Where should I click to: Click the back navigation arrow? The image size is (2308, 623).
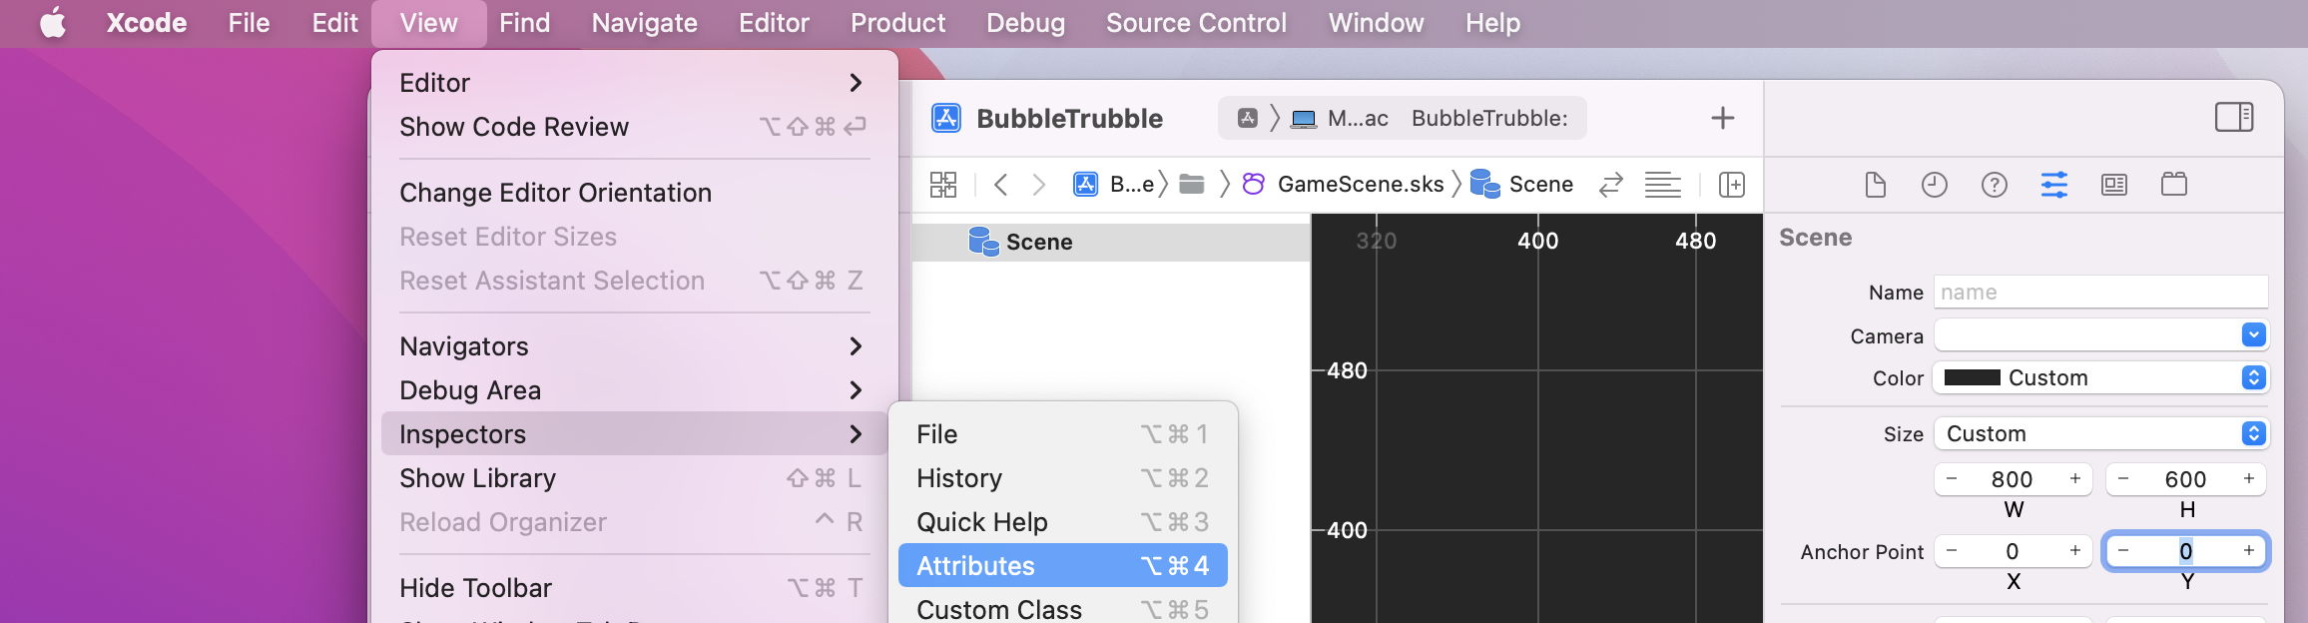999,184
